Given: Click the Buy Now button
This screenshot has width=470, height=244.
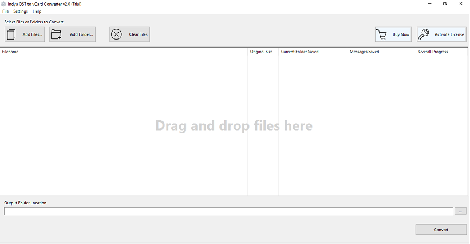Looking at the screenshot, I should pos(393,34).
